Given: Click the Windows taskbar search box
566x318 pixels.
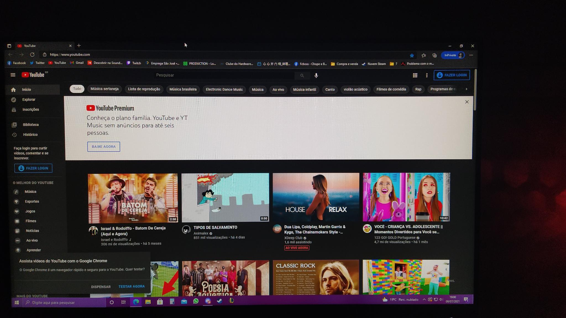Looking at the screenshot, I should pyautogui.click(x=64, y=303).
